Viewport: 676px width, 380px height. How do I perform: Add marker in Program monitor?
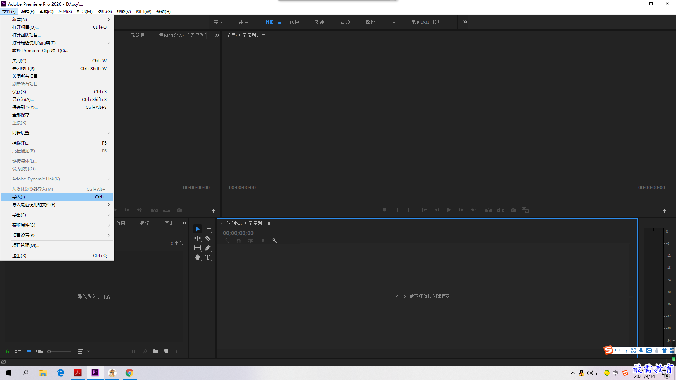(x=384, y=210)
